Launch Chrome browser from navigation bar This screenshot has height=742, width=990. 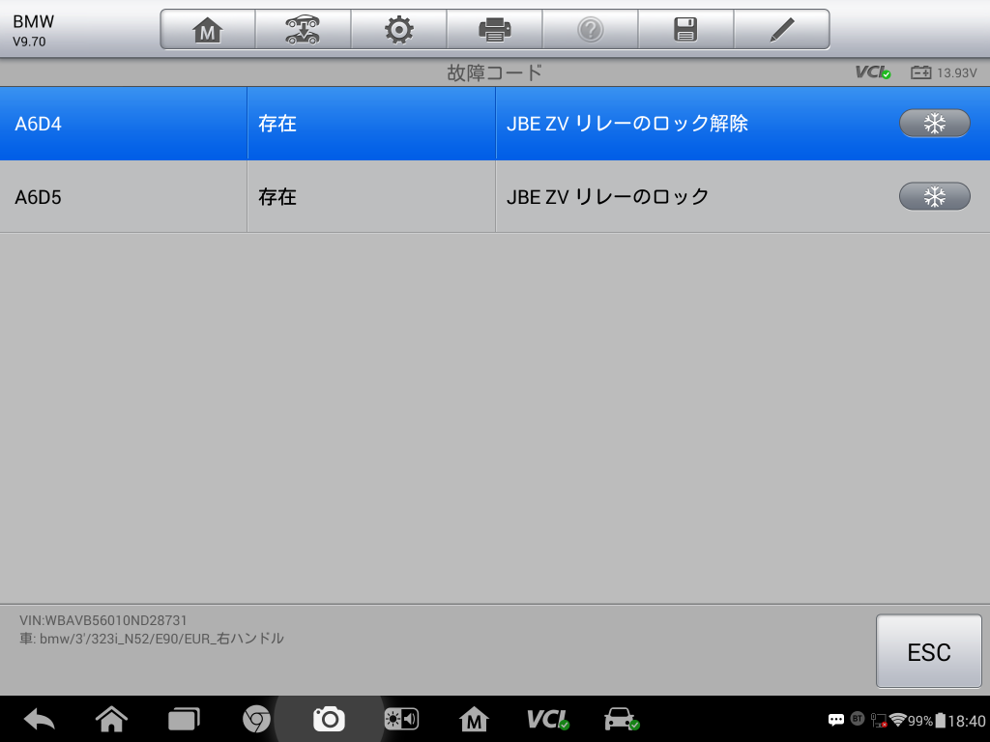pyautogui.click(x=256, y=719)
